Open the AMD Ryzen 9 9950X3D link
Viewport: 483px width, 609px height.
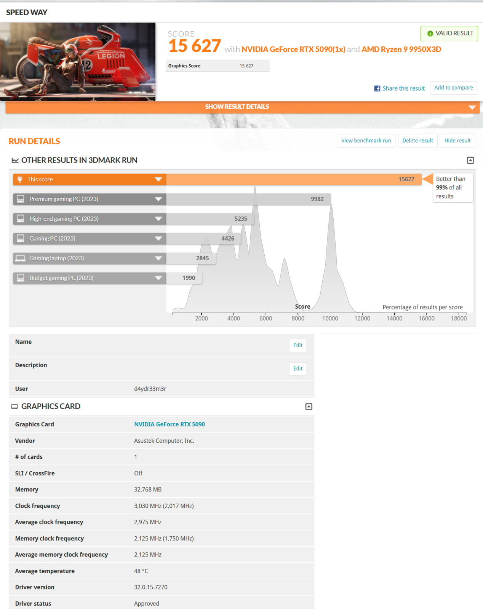point(401,49)
